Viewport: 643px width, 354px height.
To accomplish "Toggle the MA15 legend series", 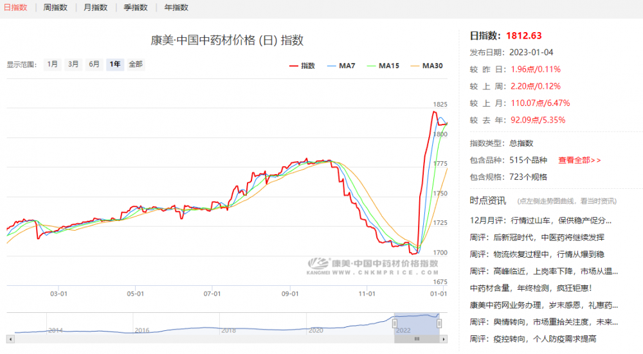I will 383,66.
